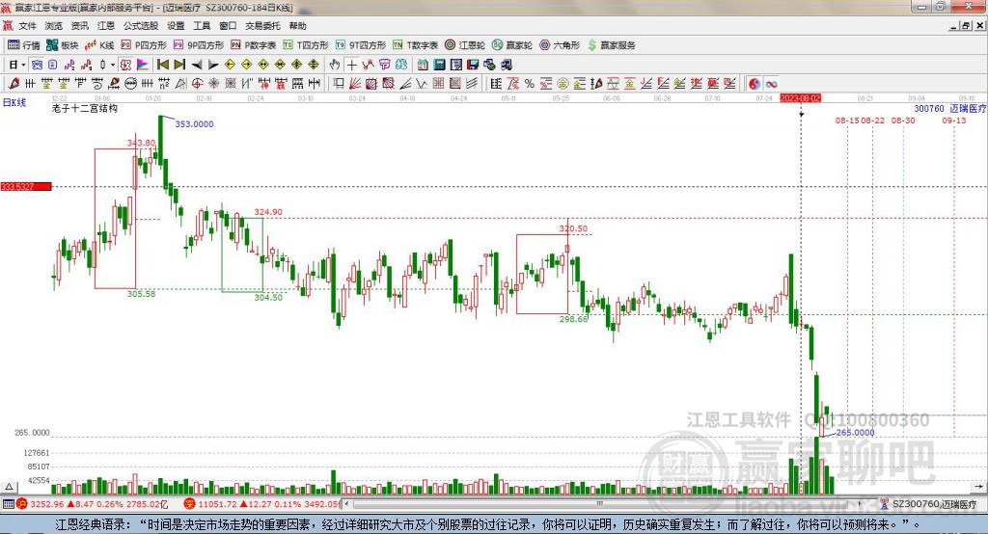Click the pink flag icon in toolbar

pos(143,65)
